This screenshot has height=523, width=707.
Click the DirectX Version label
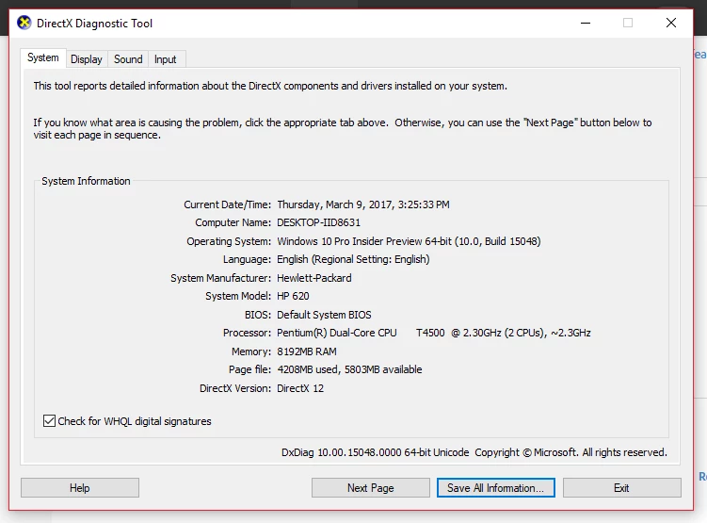coord(235,388)
